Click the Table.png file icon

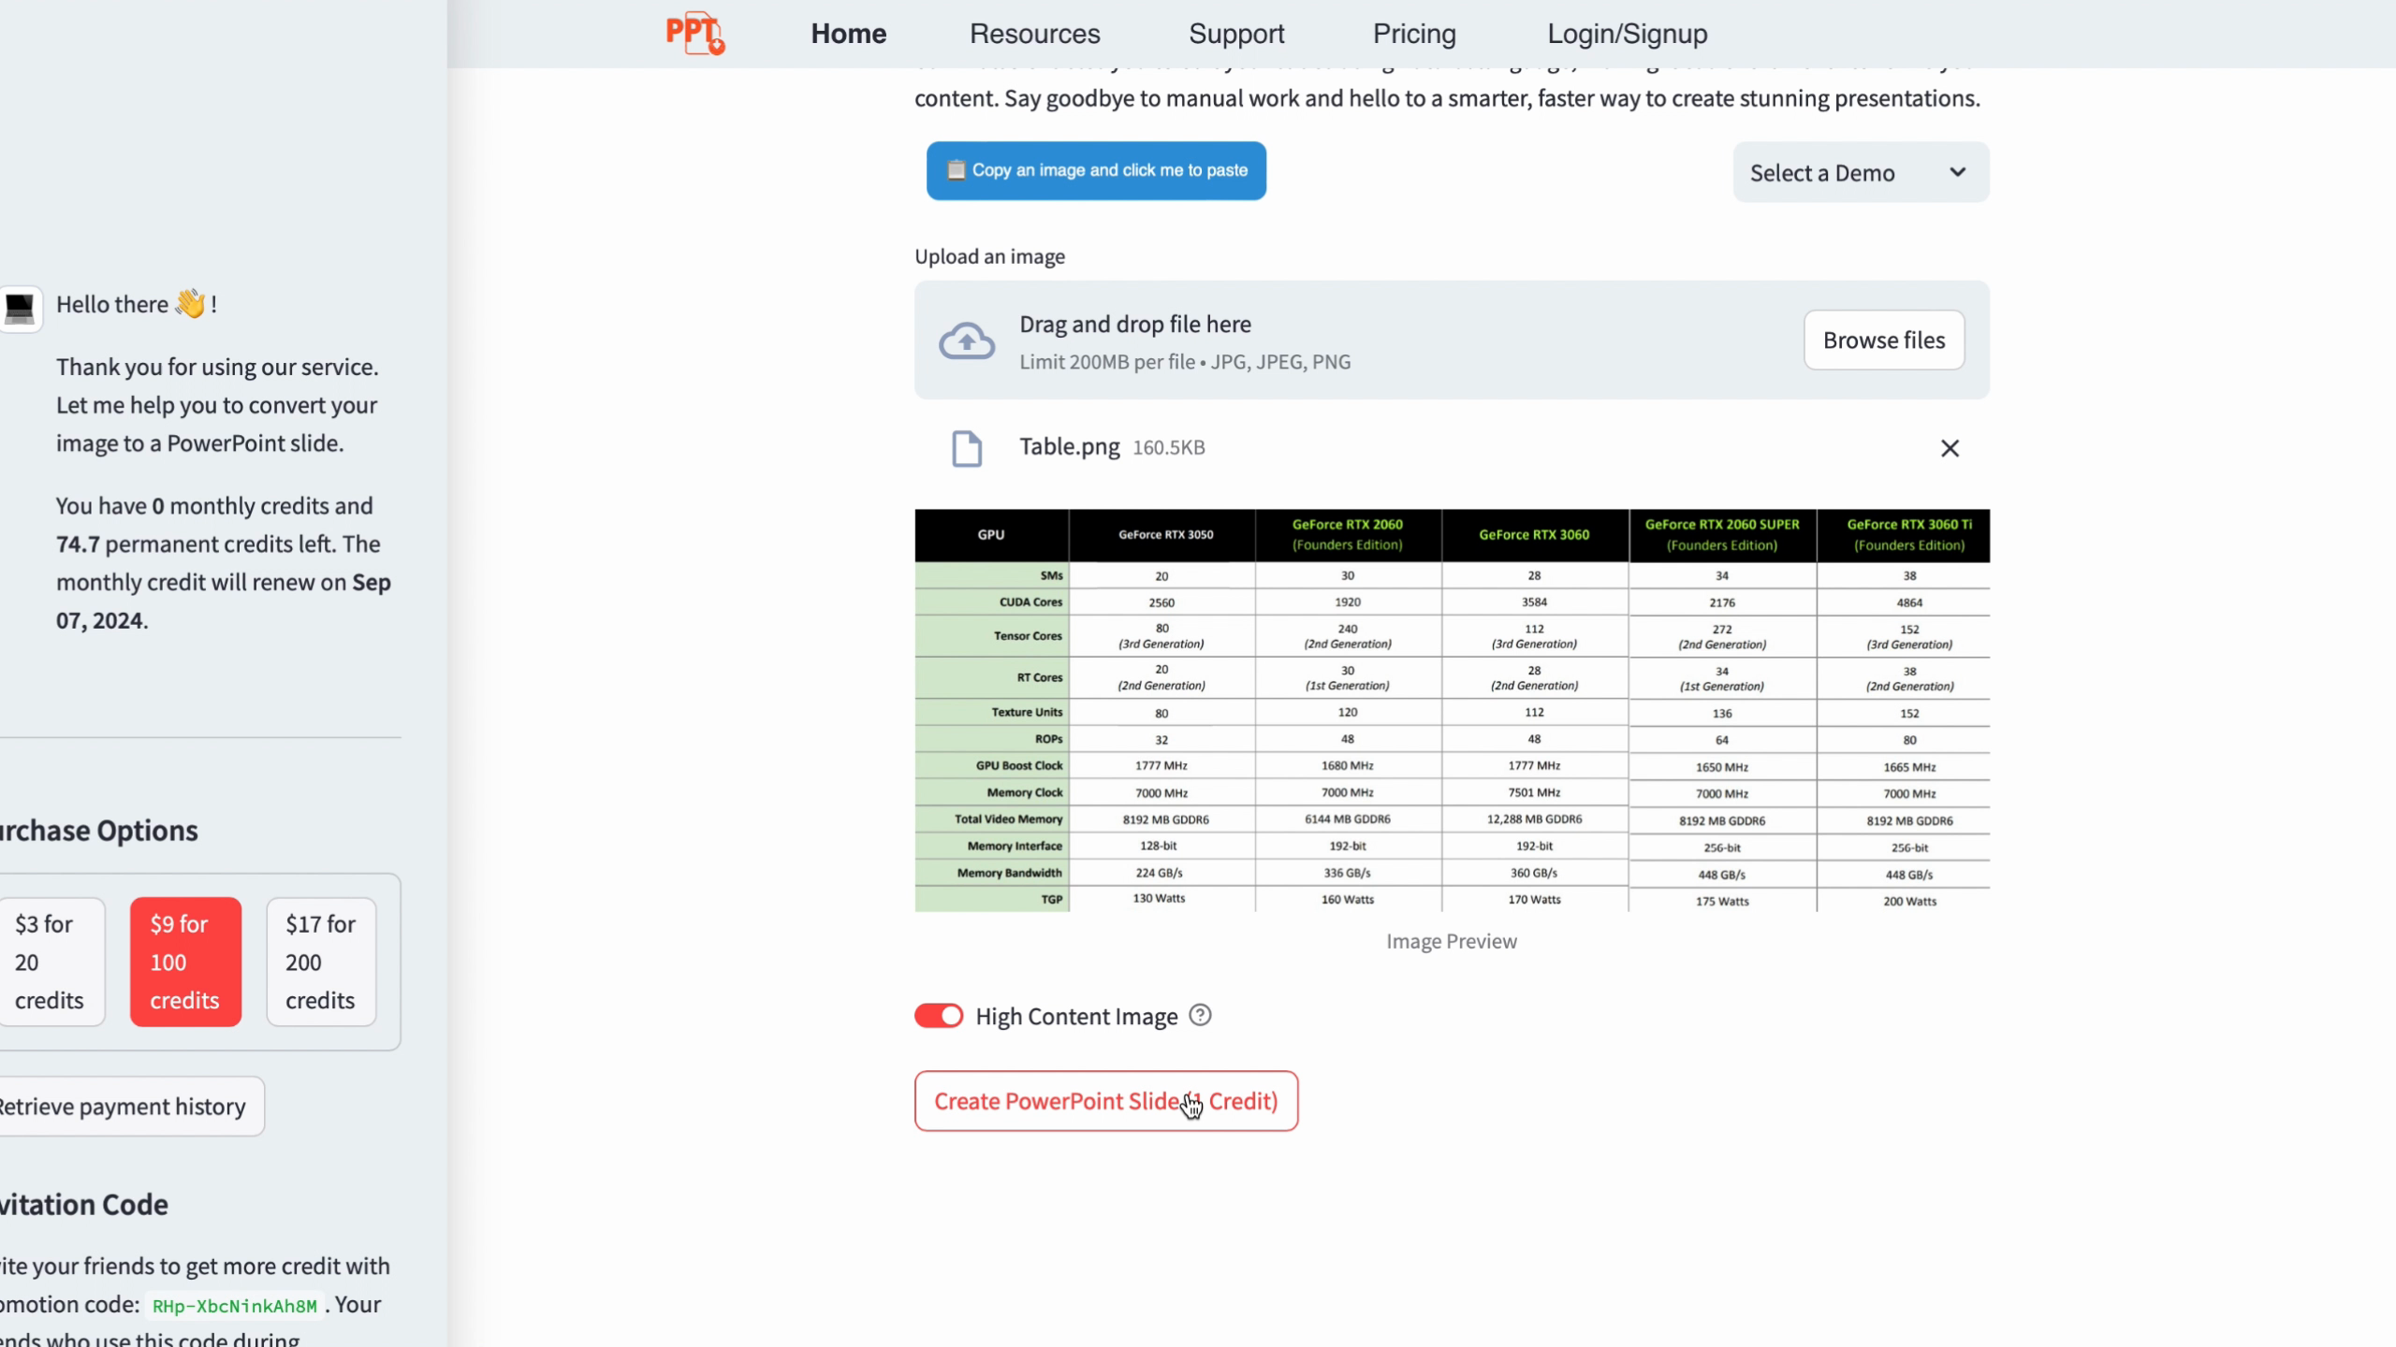click(966, 448)
